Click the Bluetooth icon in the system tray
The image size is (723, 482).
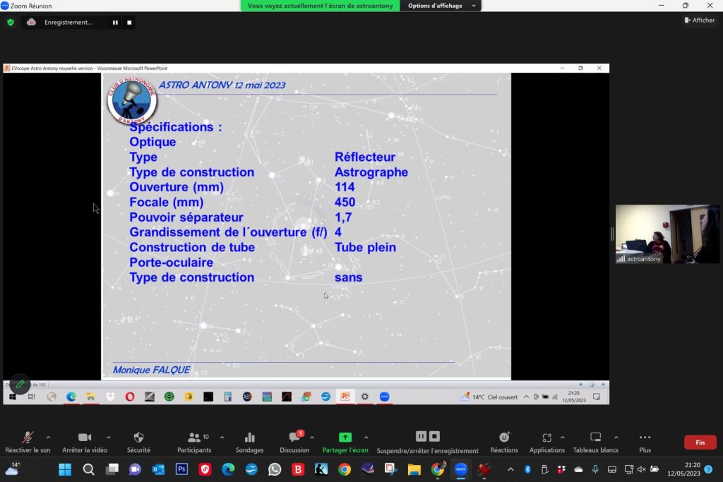click(x=527, y=469)
